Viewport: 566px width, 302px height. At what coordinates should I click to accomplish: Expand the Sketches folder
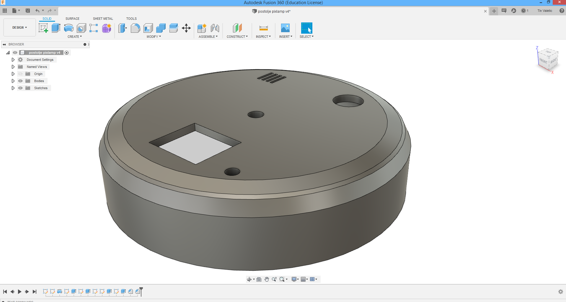pyautogui.click(x=13, y=88)
